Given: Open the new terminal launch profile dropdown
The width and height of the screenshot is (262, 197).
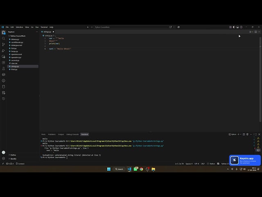Looking at the screenshot, I should [x=241, y=134].
